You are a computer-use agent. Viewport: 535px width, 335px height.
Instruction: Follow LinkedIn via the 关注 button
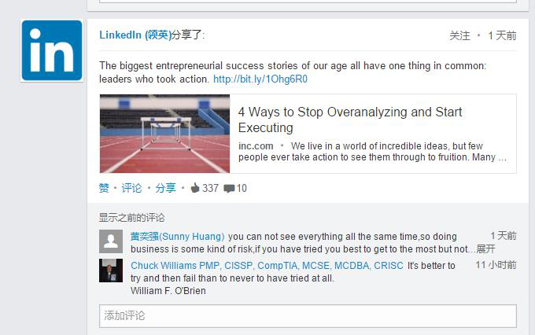459,35
